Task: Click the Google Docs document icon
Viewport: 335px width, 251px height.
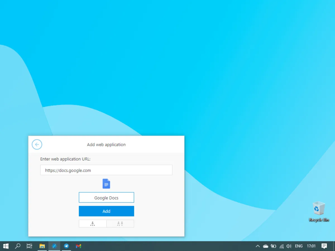Action: (x=106, y=184)
